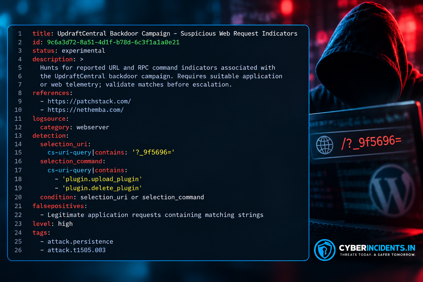The image size is (423, 282).
Task: Click the 'detection' key
Action: (49, 136)
